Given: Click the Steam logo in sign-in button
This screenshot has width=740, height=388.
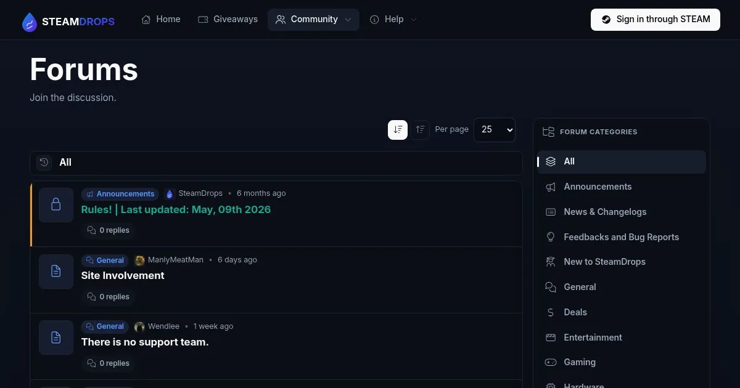Looking at the screenshot, I should 606,20.
